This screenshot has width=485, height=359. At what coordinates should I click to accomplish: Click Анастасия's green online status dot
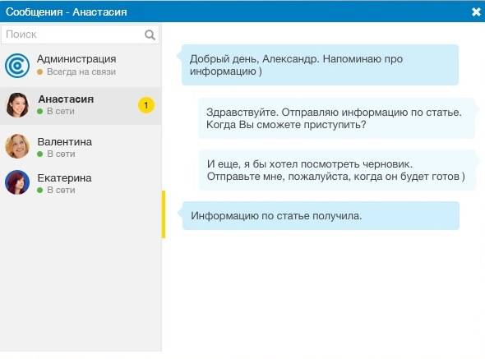click(x=40, y=112)
